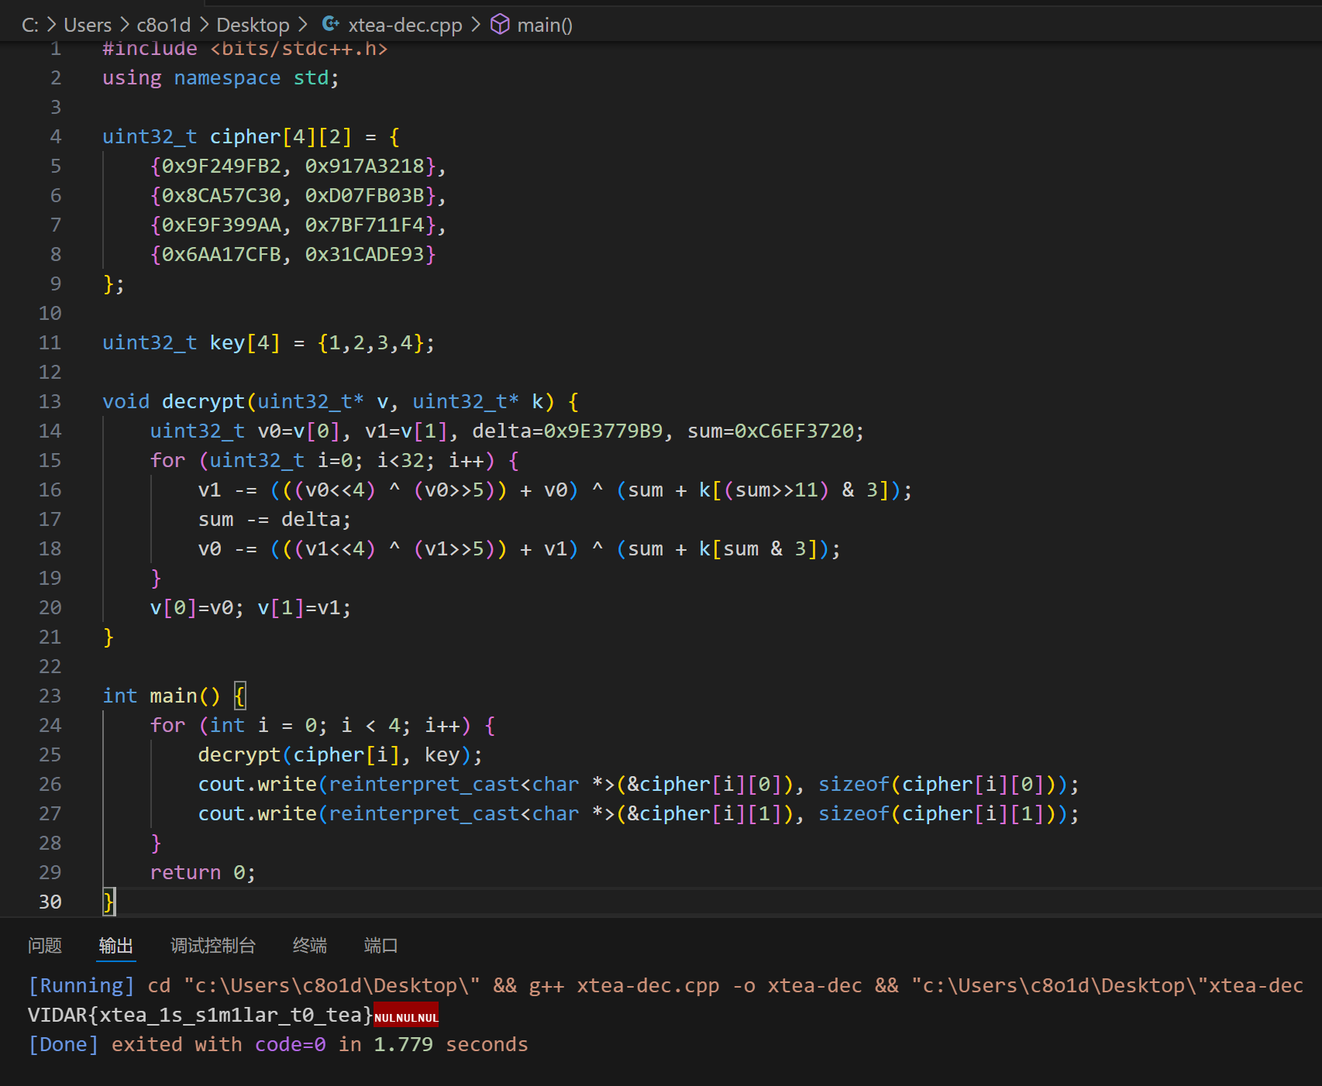This screenshot has height=1086, width=1322.
Task: Click line number 13 in the gutter
Action: pos(50,401)
